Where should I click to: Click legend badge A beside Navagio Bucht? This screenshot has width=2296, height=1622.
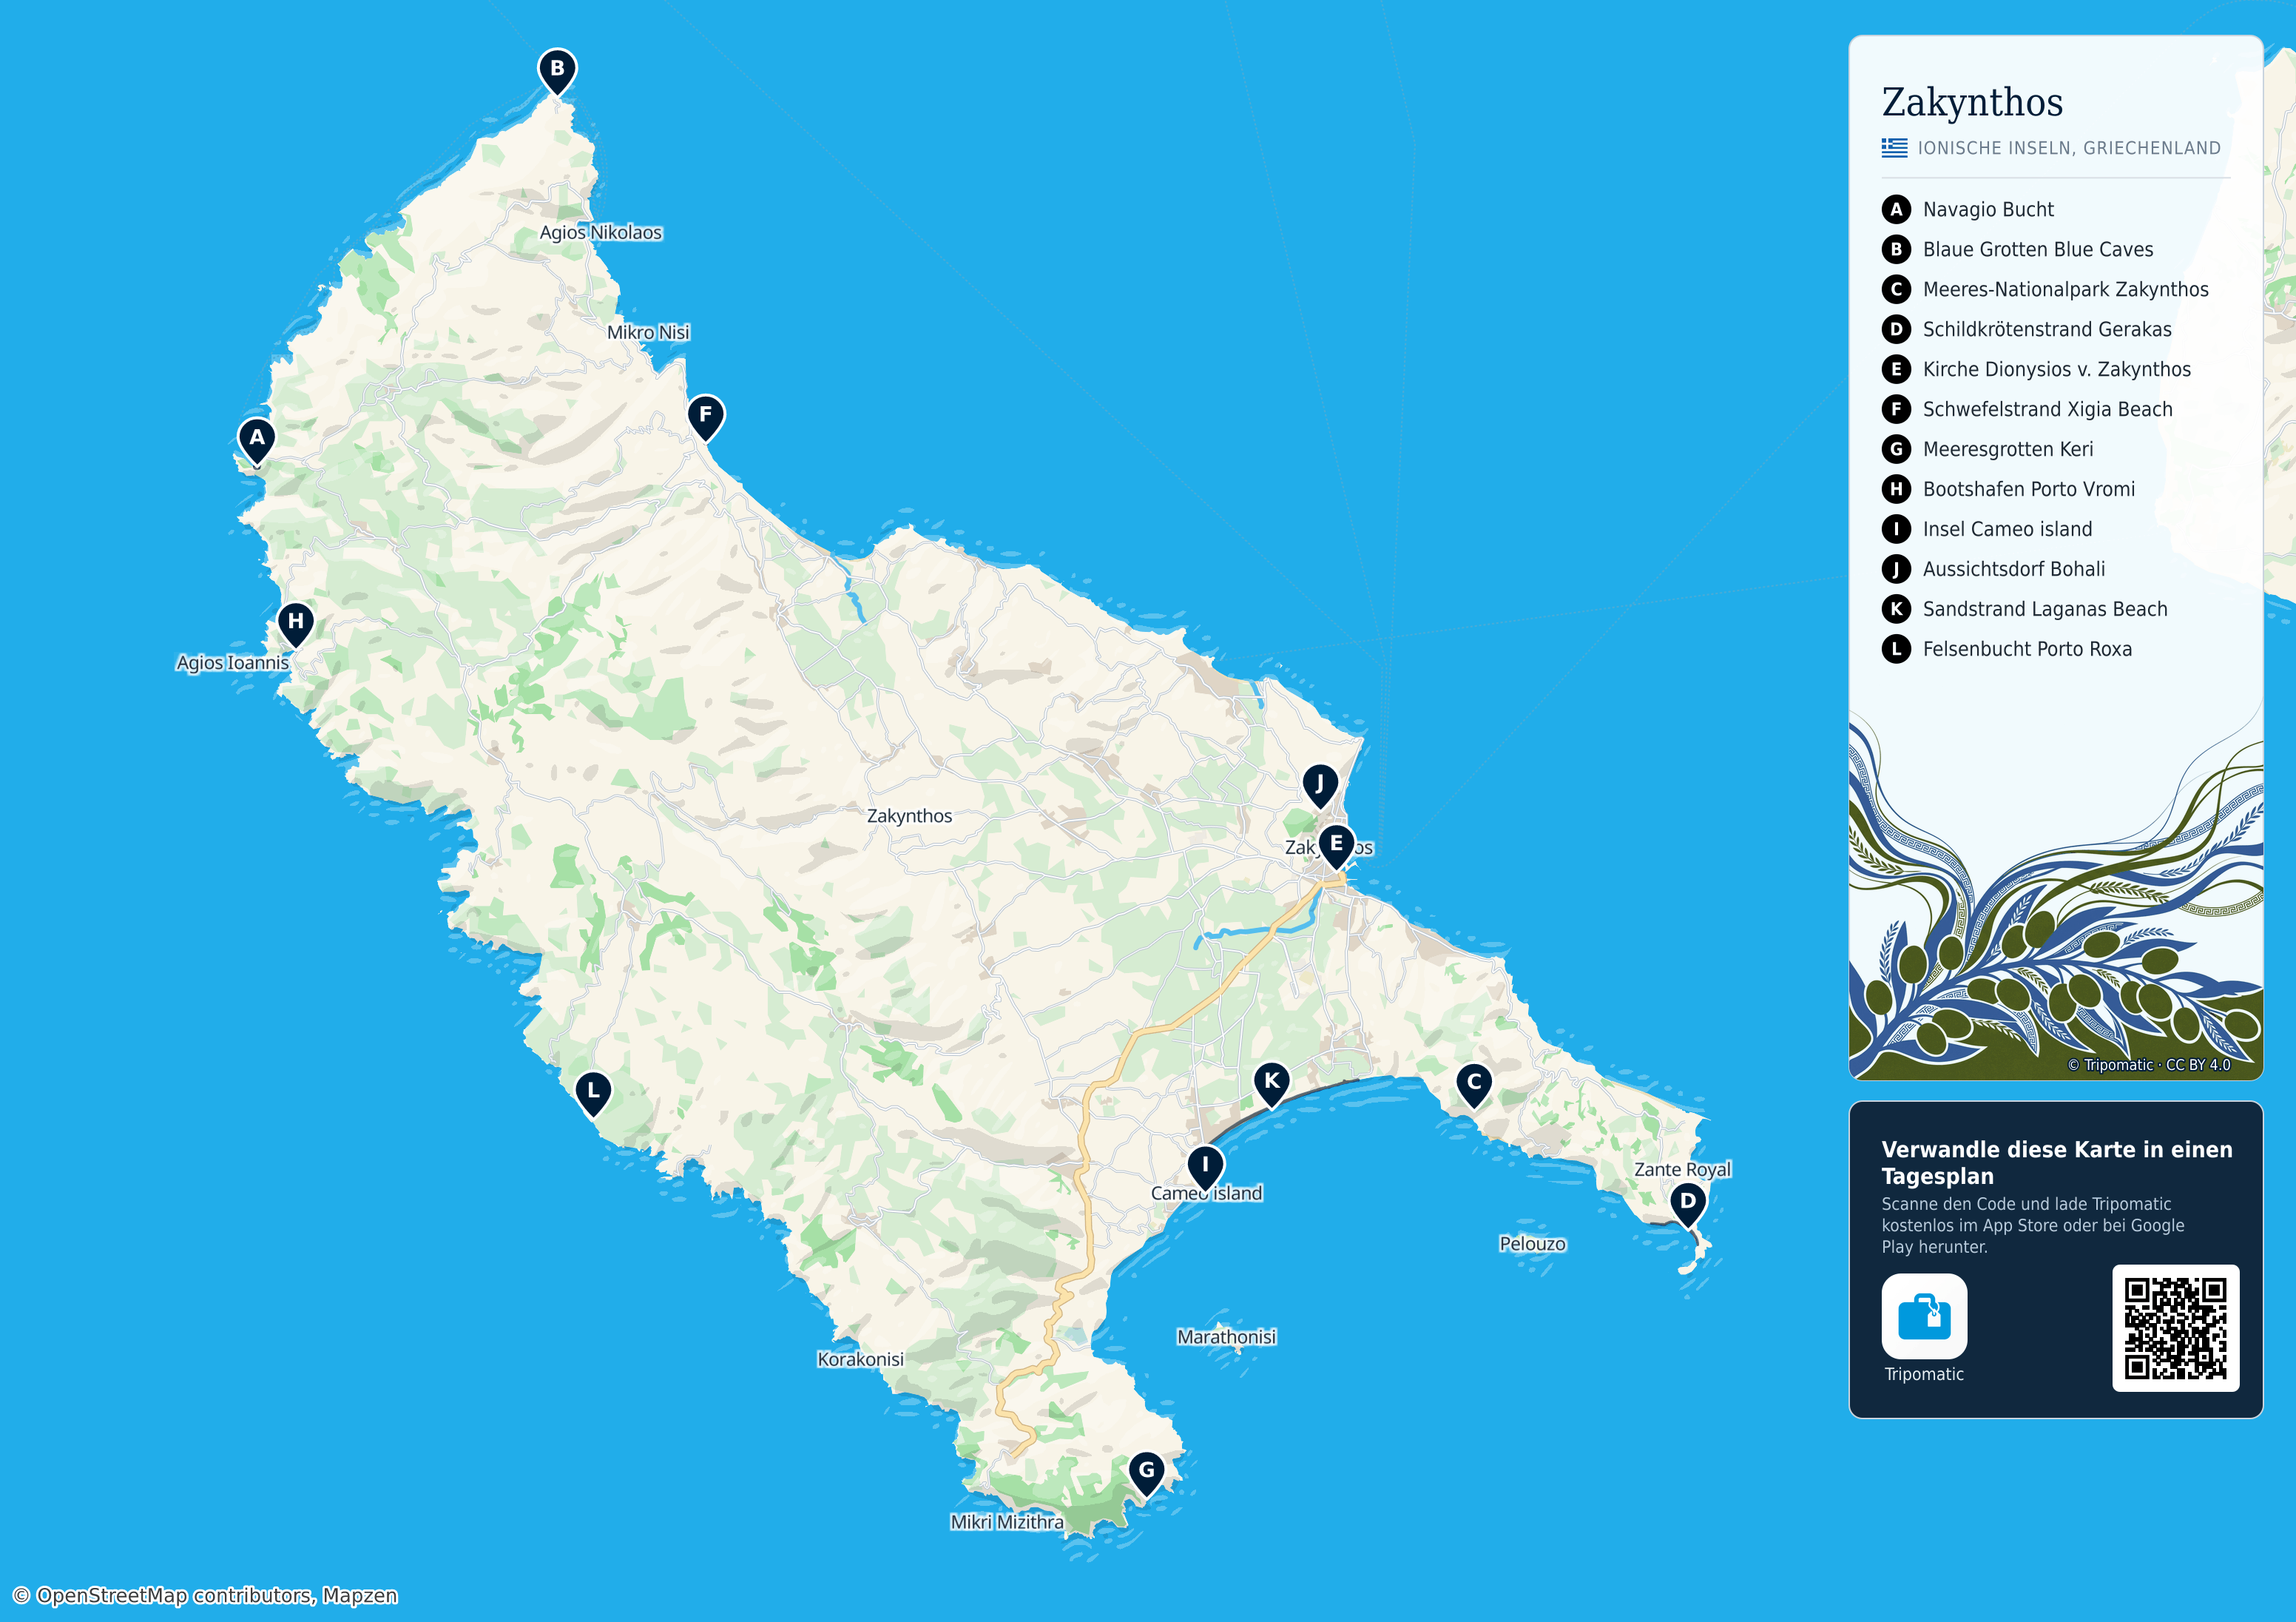[x=1896, y=209]
